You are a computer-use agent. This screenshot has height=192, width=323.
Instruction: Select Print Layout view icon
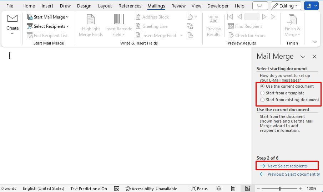[233, 188]
